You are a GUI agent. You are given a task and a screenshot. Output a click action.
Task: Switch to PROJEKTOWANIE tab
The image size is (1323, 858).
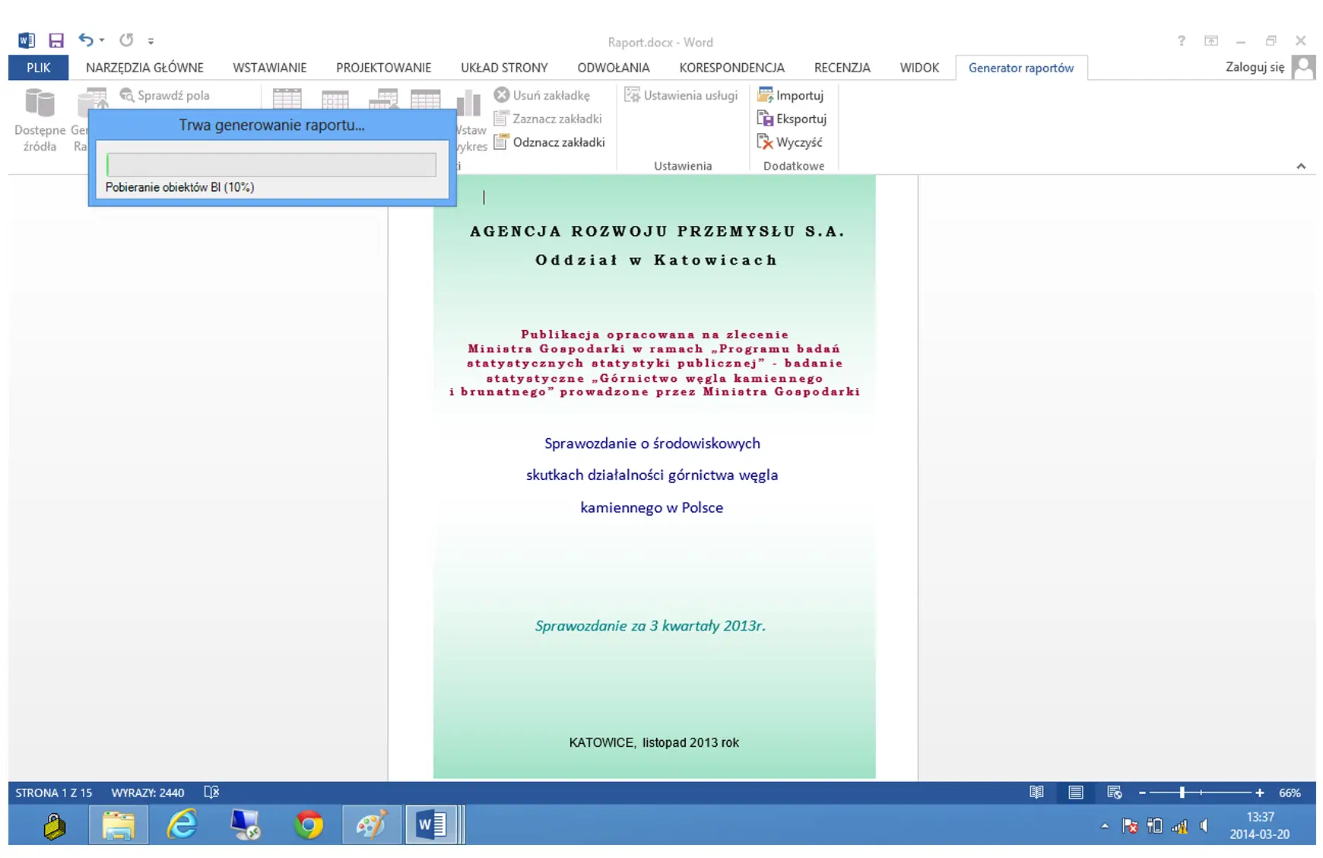click(384, 68)
